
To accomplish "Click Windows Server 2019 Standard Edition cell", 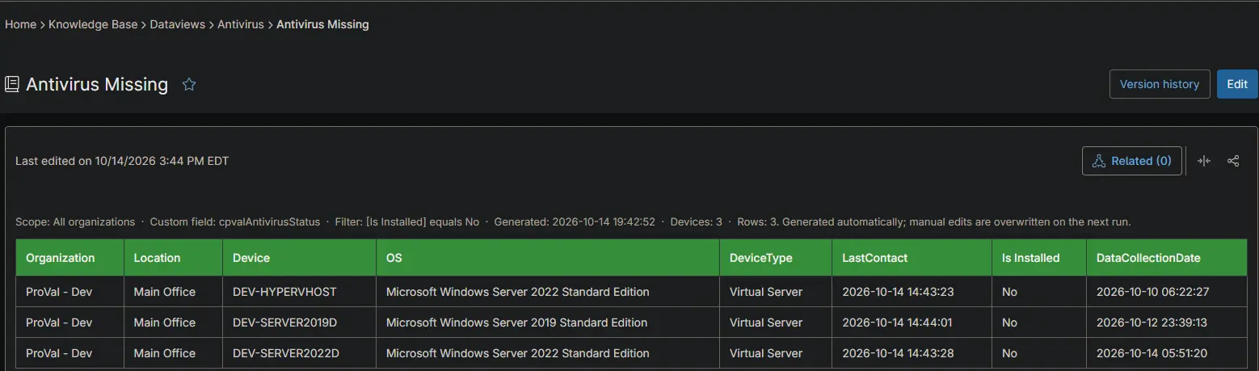I will 547,323.
